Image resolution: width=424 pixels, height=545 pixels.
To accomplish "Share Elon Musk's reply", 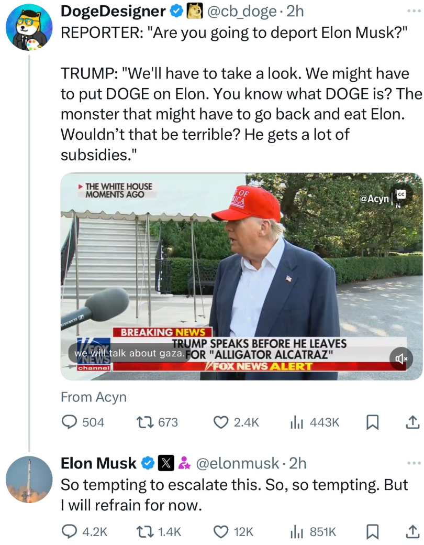I will tap(412, 531).
